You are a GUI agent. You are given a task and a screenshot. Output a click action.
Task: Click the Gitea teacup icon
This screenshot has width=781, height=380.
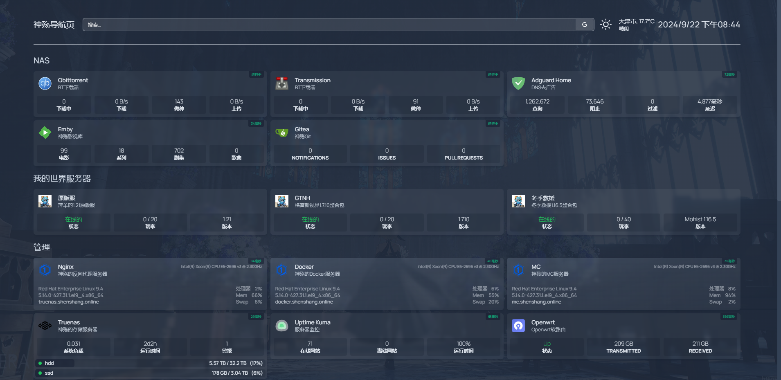[x=282, y=133]
